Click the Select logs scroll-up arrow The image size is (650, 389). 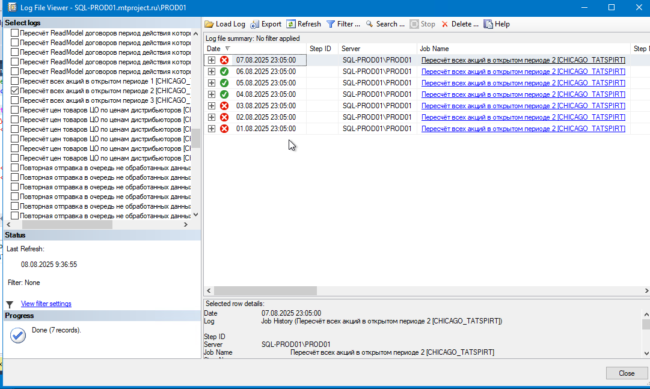(x=195, y=34)
